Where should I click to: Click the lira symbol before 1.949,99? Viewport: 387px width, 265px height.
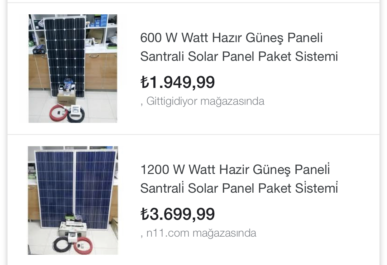coord(144,83)
